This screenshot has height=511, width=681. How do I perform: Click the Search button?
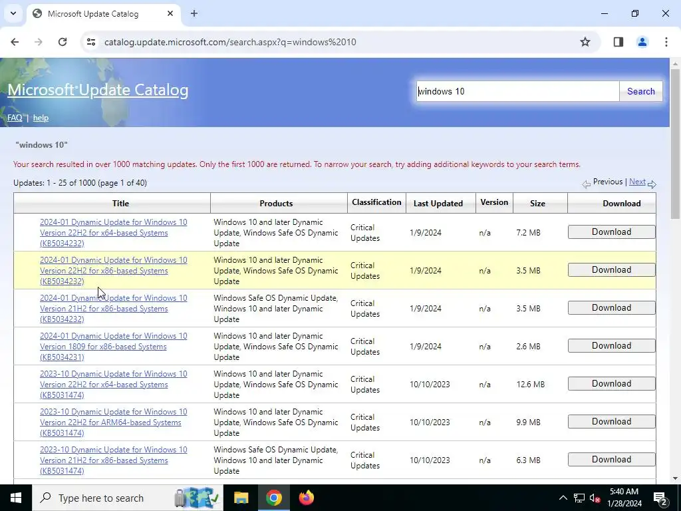[640, 91]
